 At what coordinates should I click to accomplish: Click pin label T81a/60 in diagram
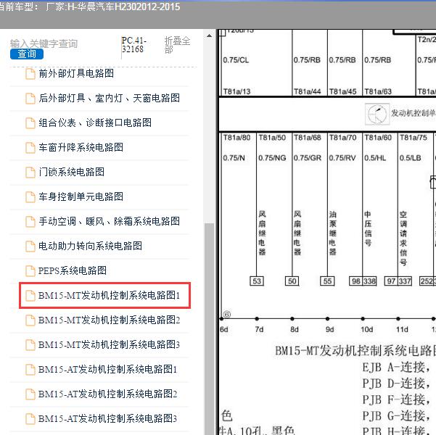pyautogui.click(x=378, y=138)
